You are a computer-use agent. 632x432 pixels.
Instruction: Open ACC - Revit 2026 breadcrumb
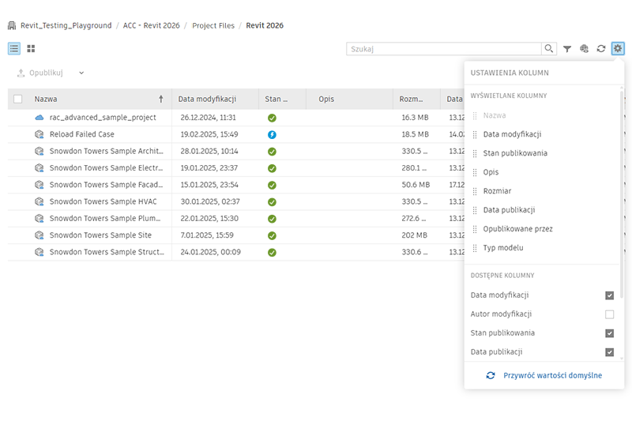151,25
